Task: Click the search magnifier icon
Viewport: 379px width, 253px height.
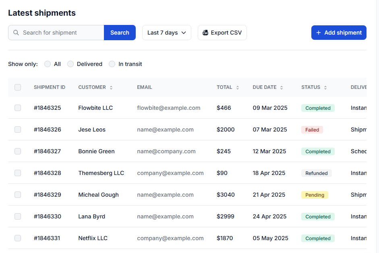Action: pos(16,33)
